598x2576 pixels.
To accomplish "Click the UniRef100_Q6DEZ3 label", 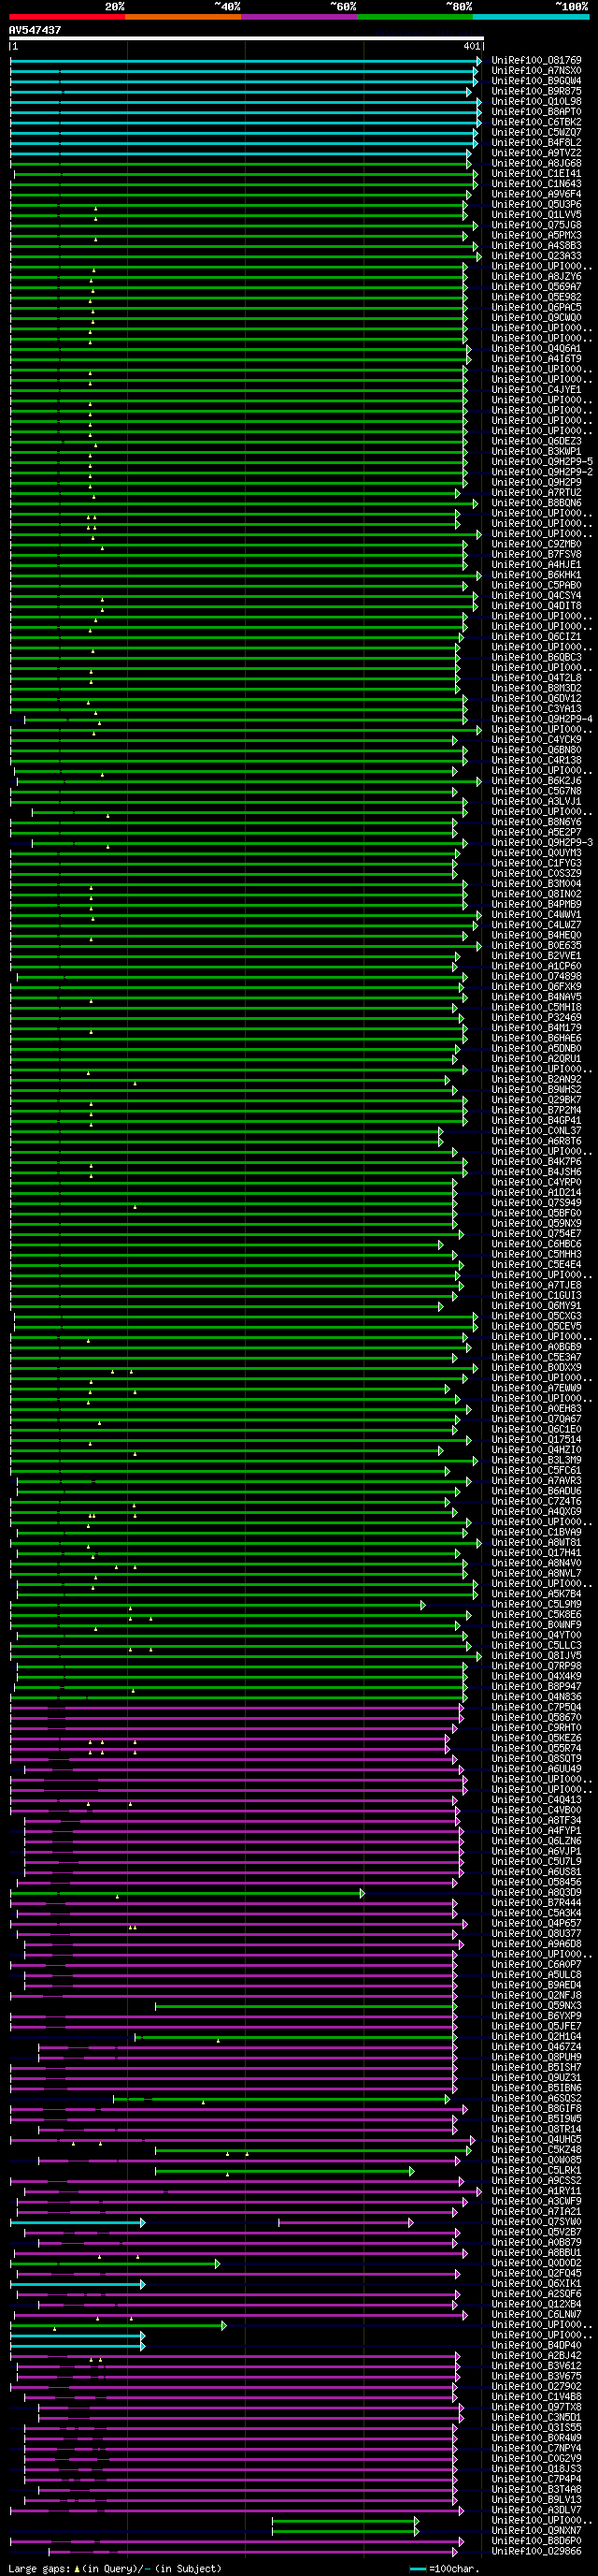I will [536, 441].
